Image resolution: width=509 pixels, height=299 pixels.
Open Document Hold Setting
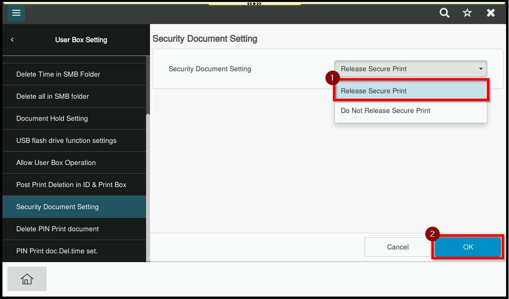coord(74,118)
